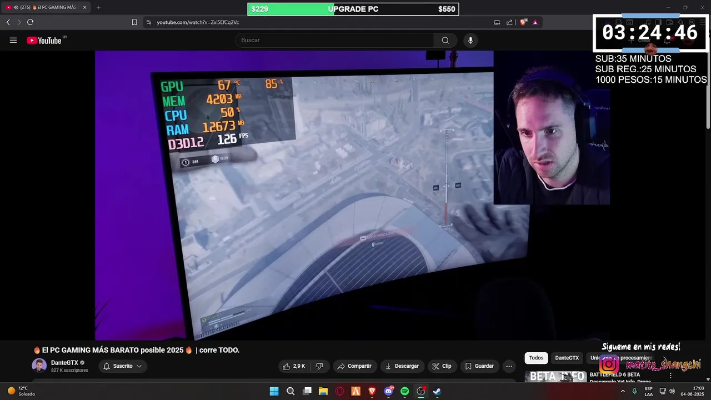Screen dimensions: 711x400
Task: Reload the current page
Action: point(30,22)
